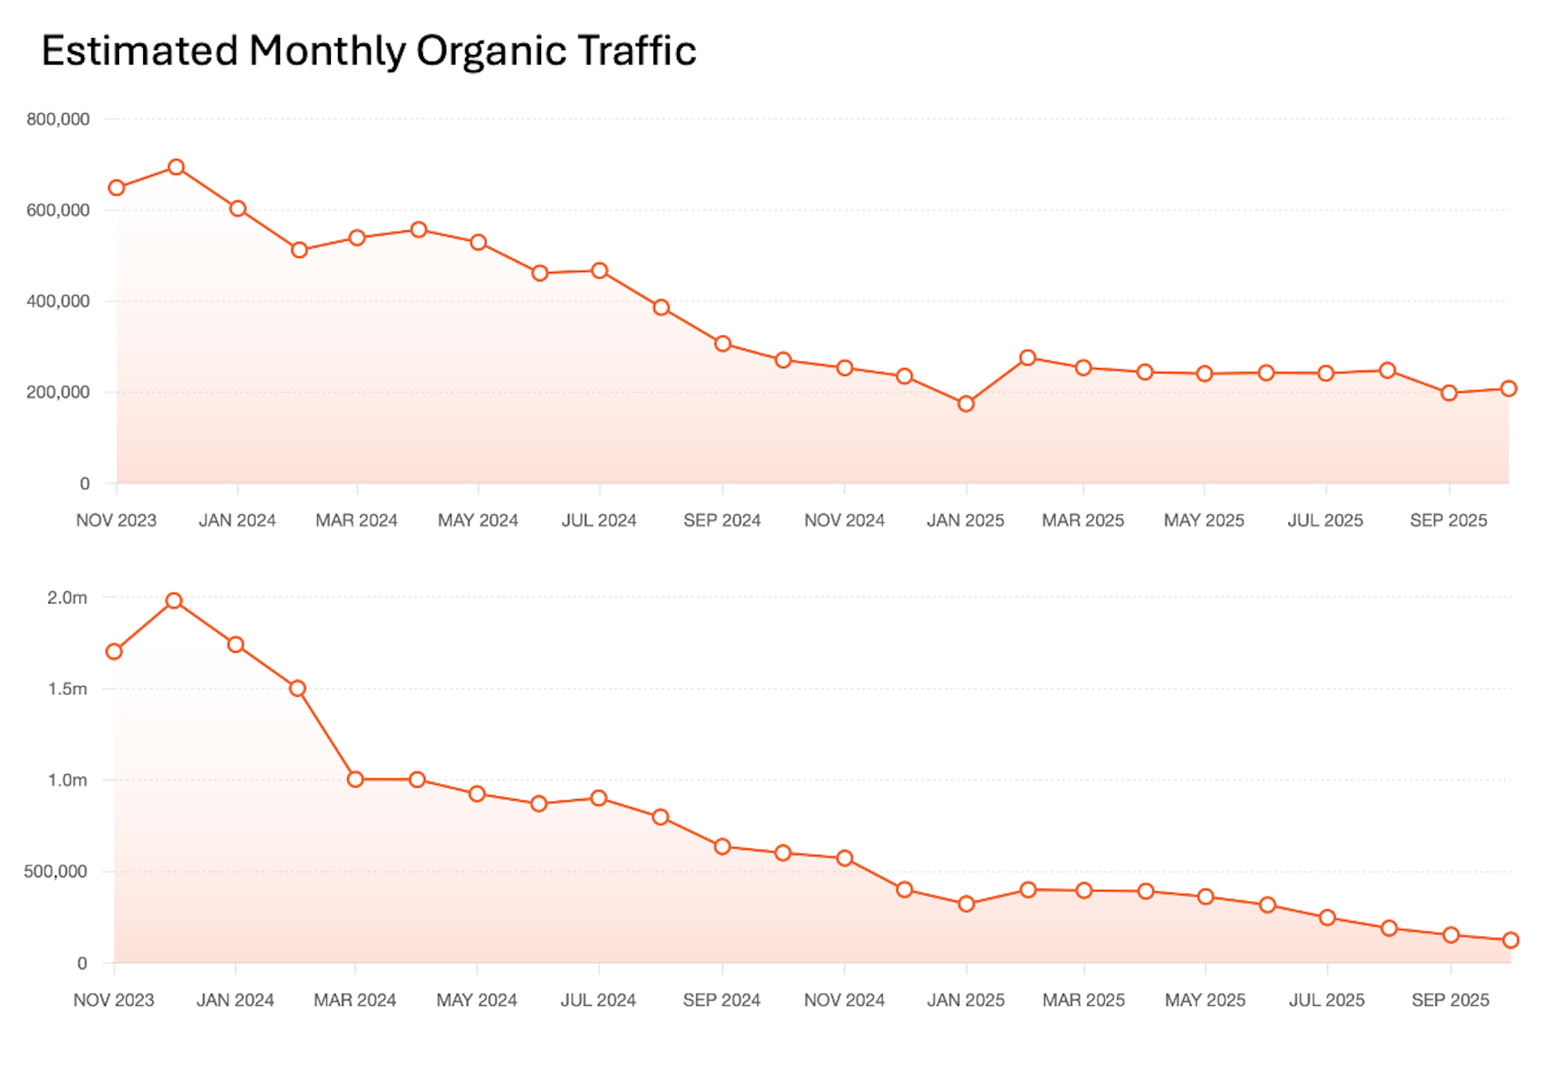Click the "Estimated Monthly Organic Traffic" title

click(369, 51)
